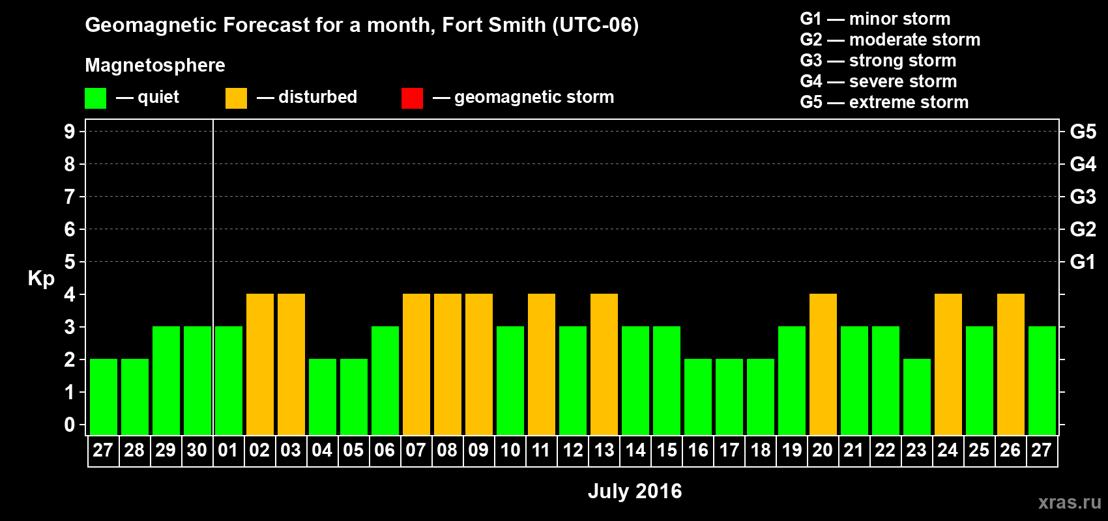Select the green bar for date 23
Image resolution: width=1108 pixels, height=521 pixels.
[x=917, y=397]
